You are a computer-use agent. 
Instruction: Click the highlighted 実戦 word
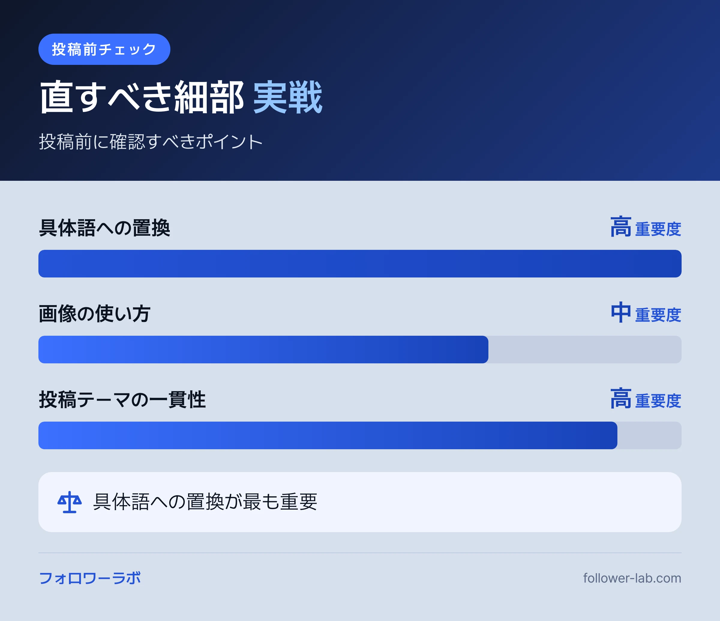(288, 97)
